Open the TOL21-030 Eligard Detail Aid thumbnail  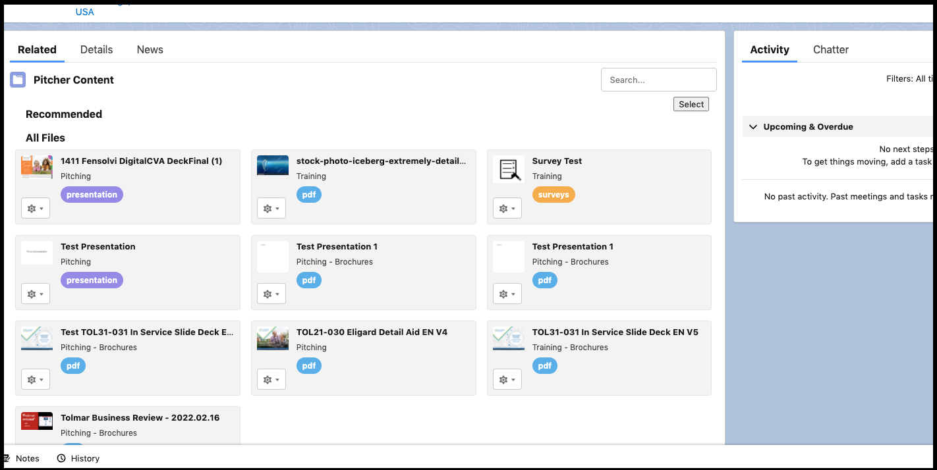point(273,338)
